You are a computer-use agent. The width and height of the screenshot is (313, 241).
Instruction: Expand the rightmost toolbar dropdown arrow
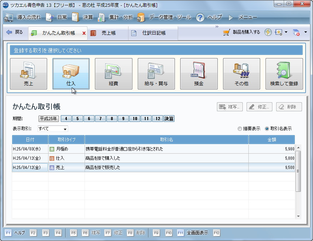(x=306, y=32)
